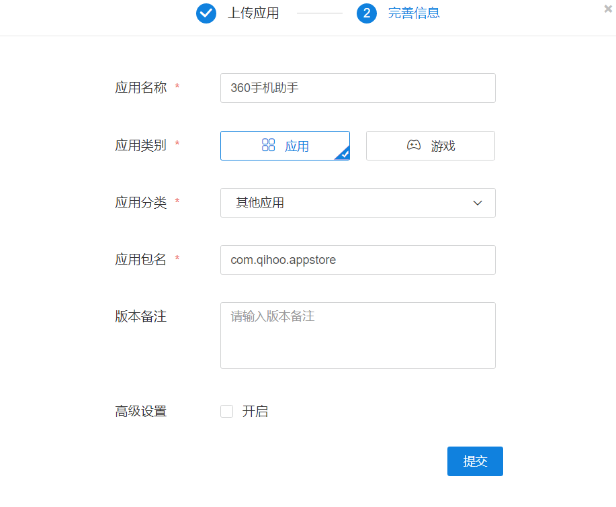Click the 应用分类 field label
This screenshot has height=507, width=616.
(140, 202)
